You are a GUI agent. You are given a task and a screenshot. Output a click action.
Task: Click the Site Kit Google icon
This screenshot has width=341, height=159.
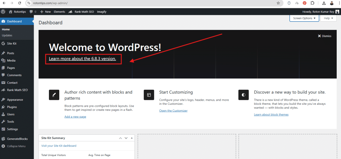[x=3, y=44]
